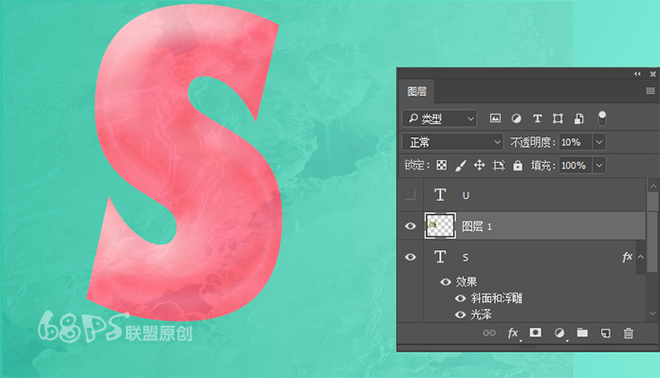Viewport: 660px width, 378px height.
Task: Delete layer with trash icon
Action: (629, 333)
